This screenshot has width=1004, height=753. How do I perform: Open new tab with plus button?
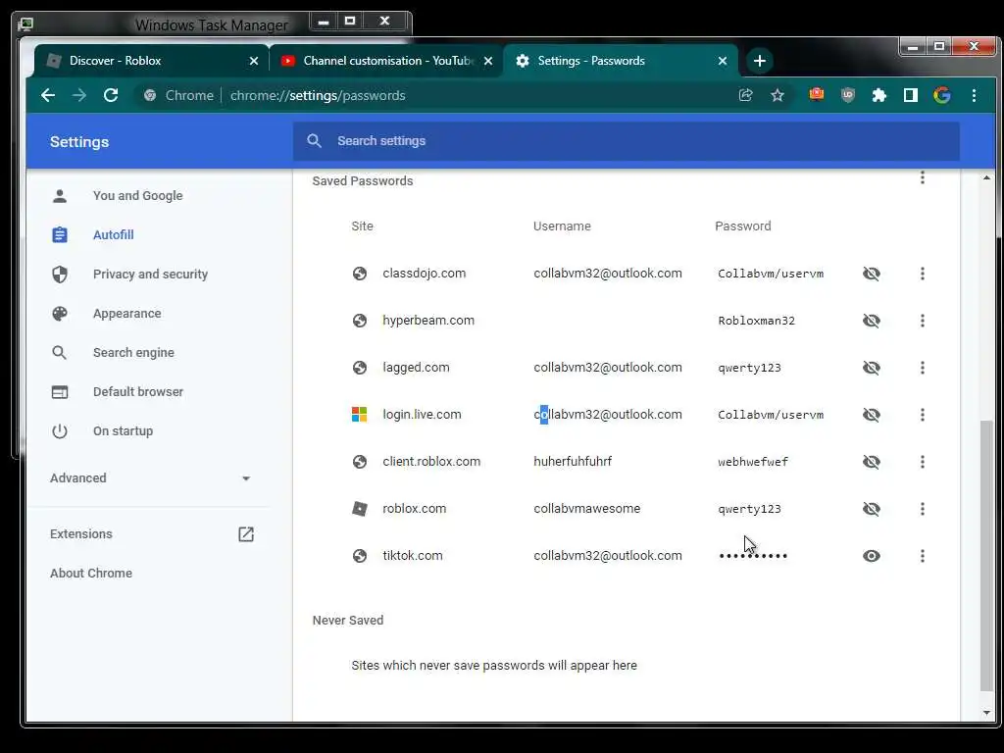[x=760, y=61]
